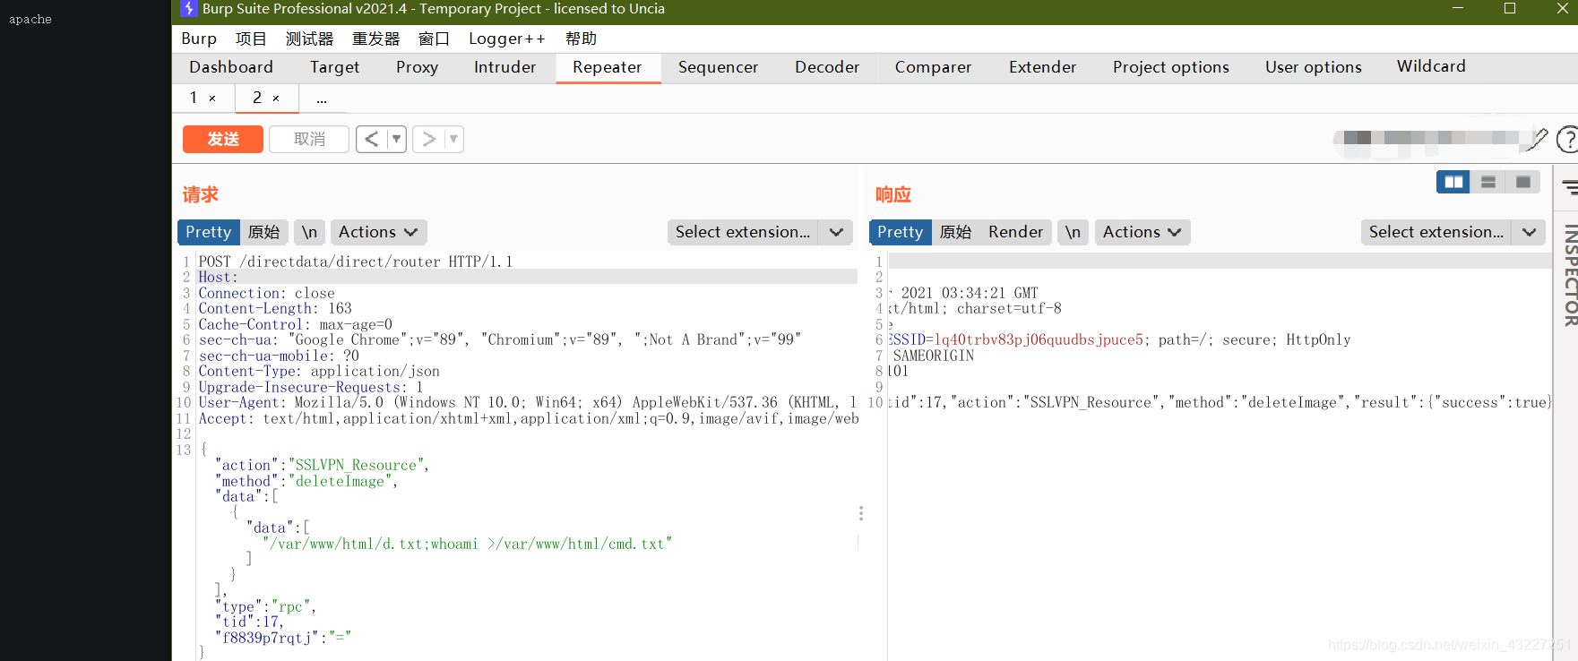The image size is (1578, 661).
Task: Toggle \n non-printable chars in response pane
Action: (x=1073, y=232)
